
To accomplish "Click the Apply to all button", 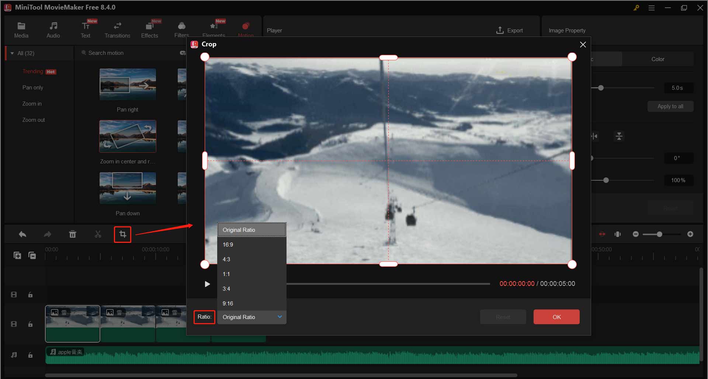I will coord(670,106).
